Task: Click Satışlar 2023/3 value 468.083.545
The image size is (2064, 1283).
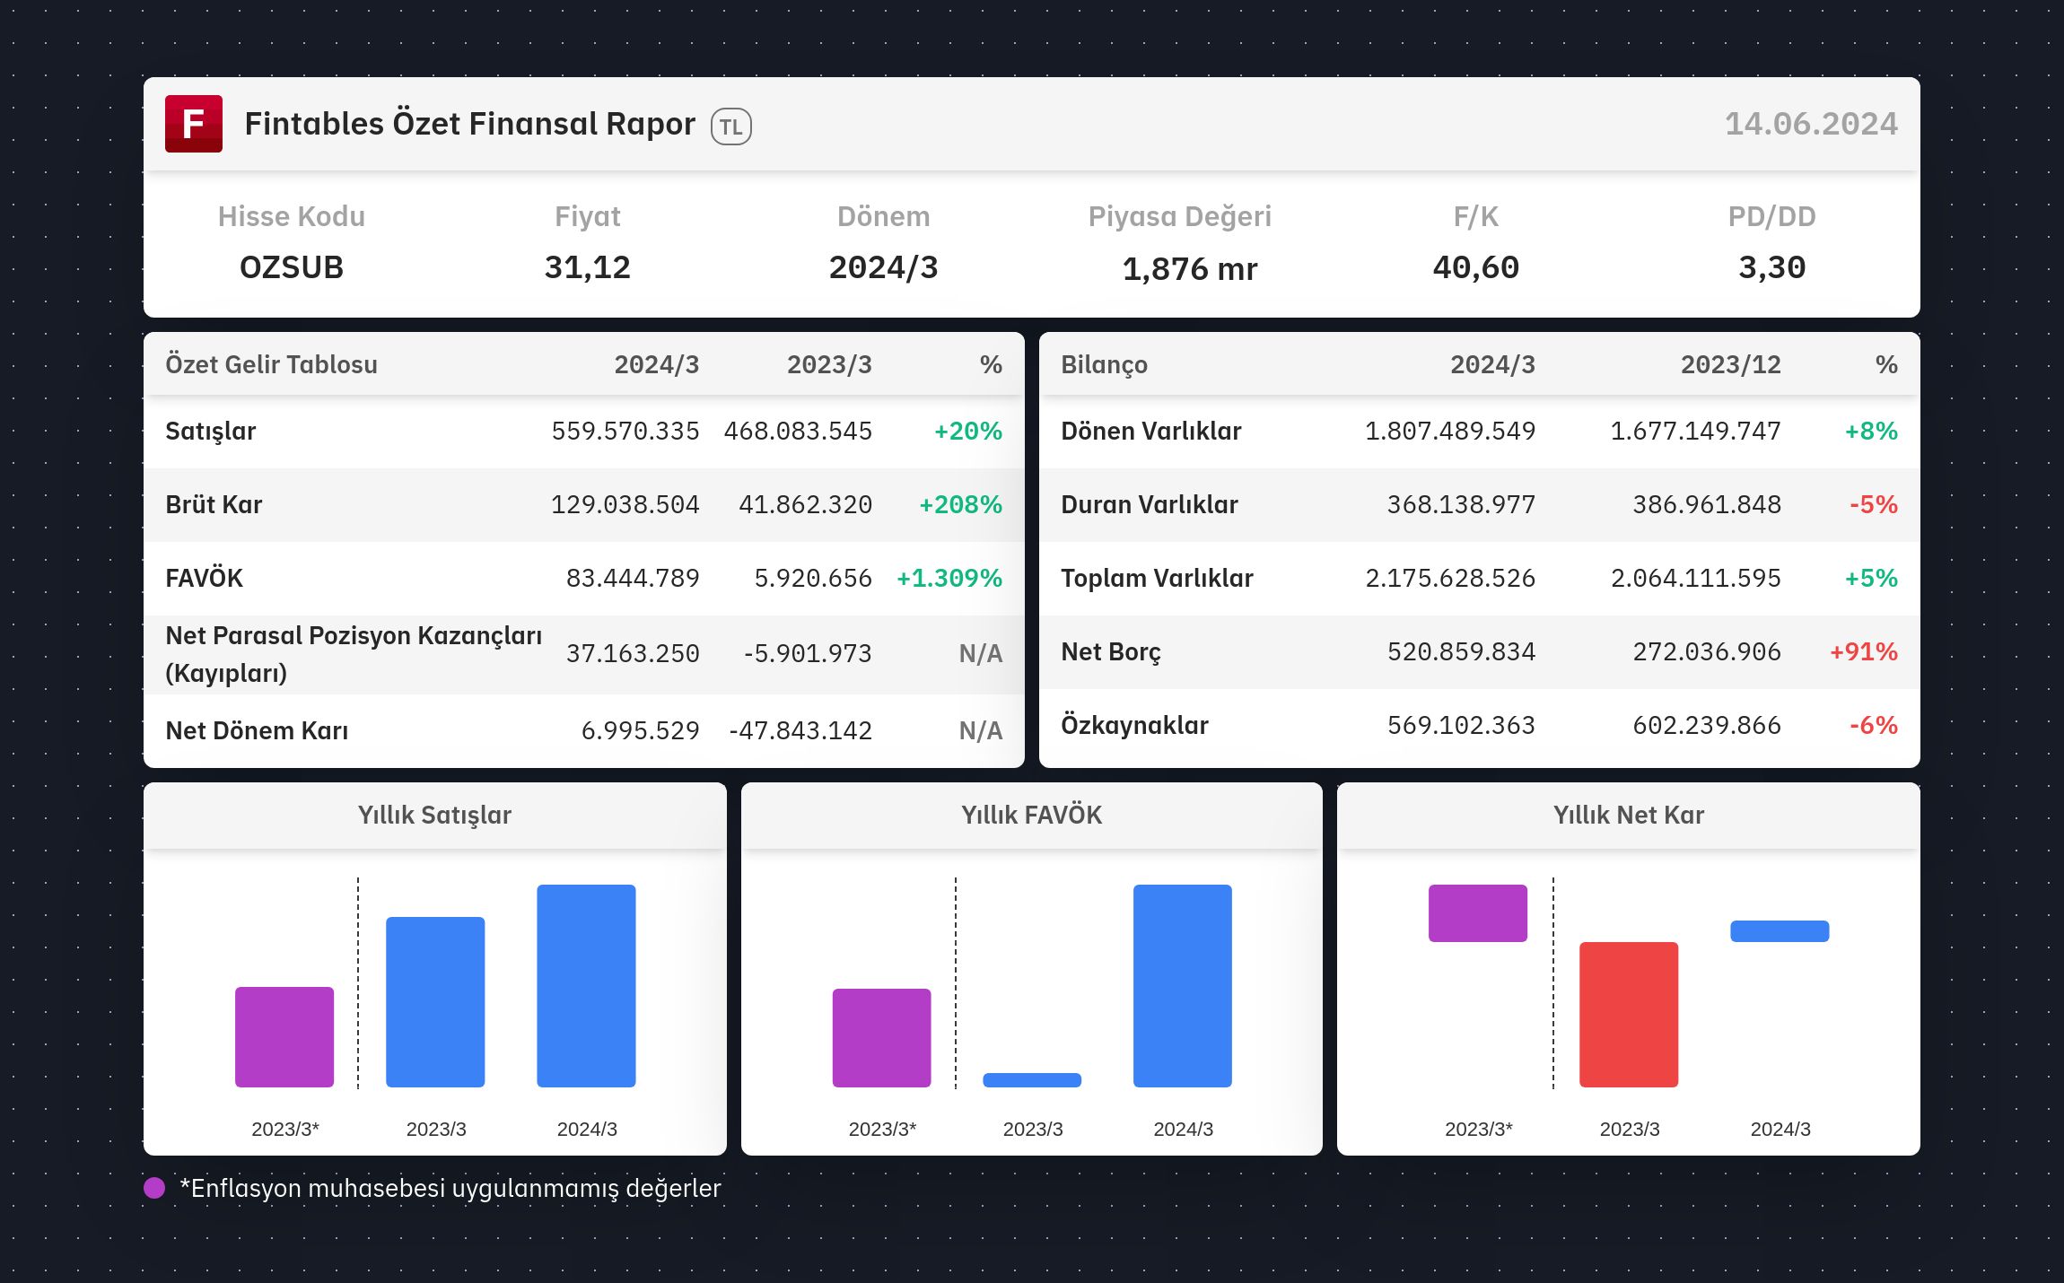Action: 798,432
